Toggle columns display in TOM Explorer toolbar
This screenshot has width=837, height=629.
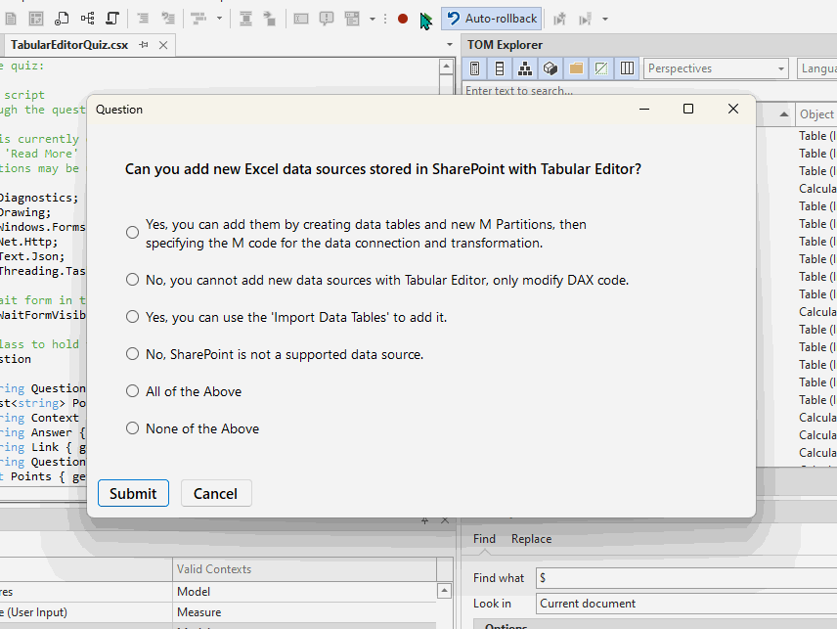tap(500, 67)
